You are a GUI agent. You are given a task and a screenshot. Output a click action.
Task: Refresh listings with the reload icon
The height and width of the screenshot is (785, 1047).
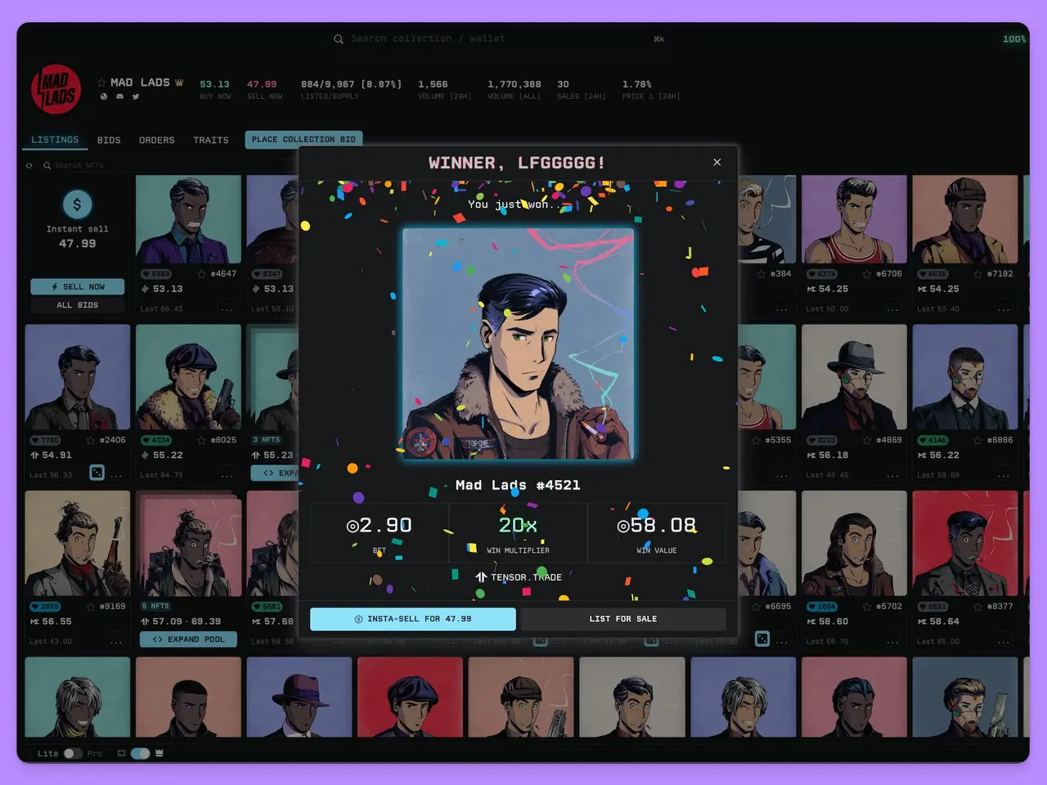[29, 166]
